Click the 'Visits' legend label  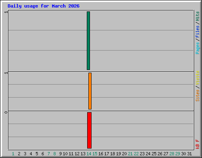coord(197,78)
